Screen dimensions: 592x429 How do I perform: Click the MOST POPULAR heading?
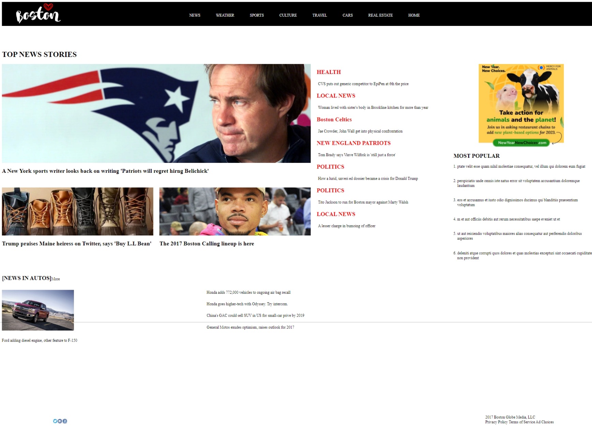pyautogui.click(x=476, y=156)
